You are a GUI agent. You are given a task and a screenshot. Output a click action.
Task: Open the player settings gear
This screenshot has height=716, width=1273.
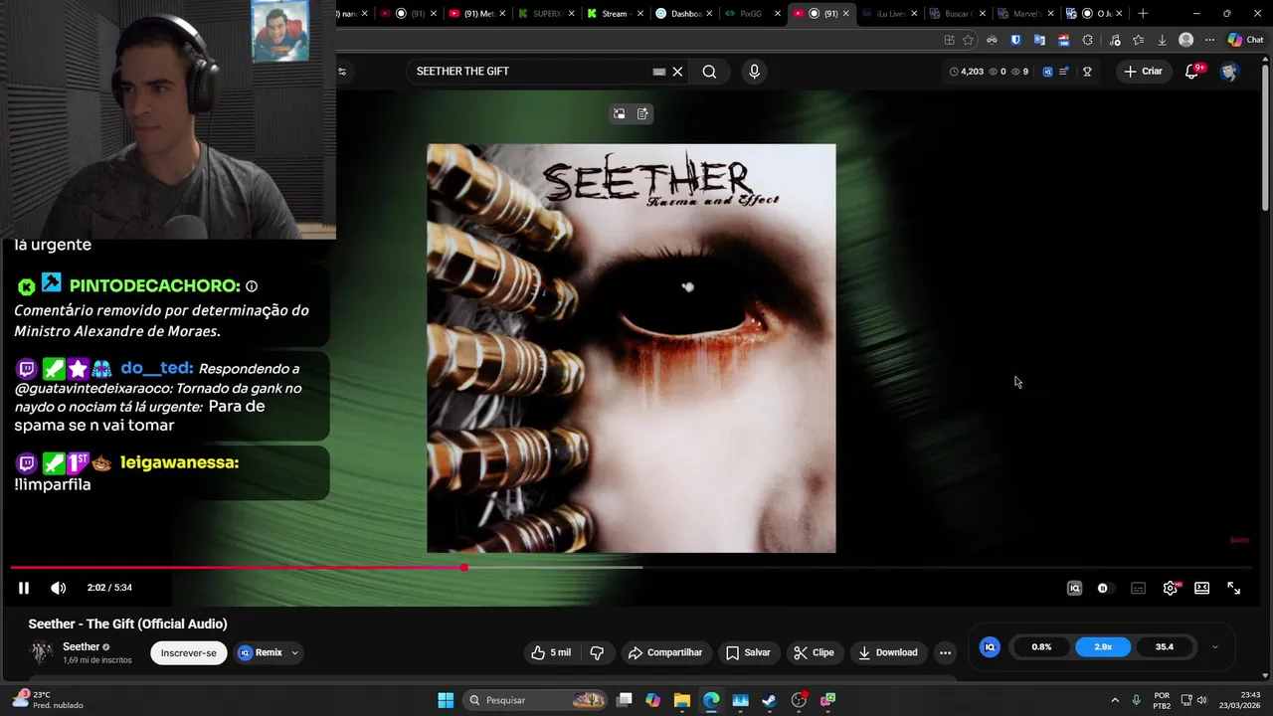click(x=1171, y=588)
